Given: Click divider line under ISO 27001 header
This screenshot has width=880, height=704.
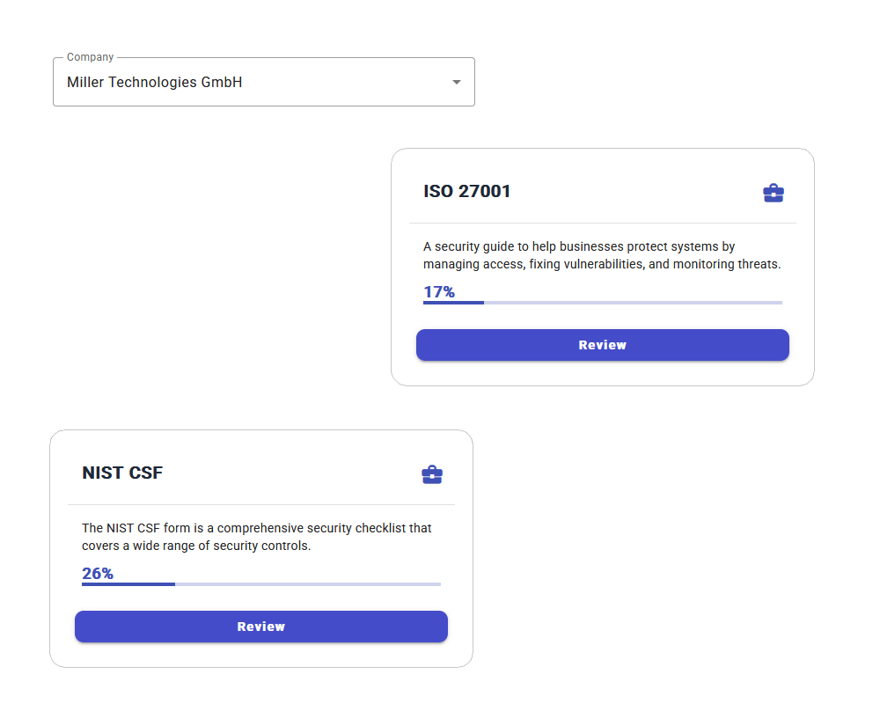Looking at the screenshot, I should tap(602, 224).
